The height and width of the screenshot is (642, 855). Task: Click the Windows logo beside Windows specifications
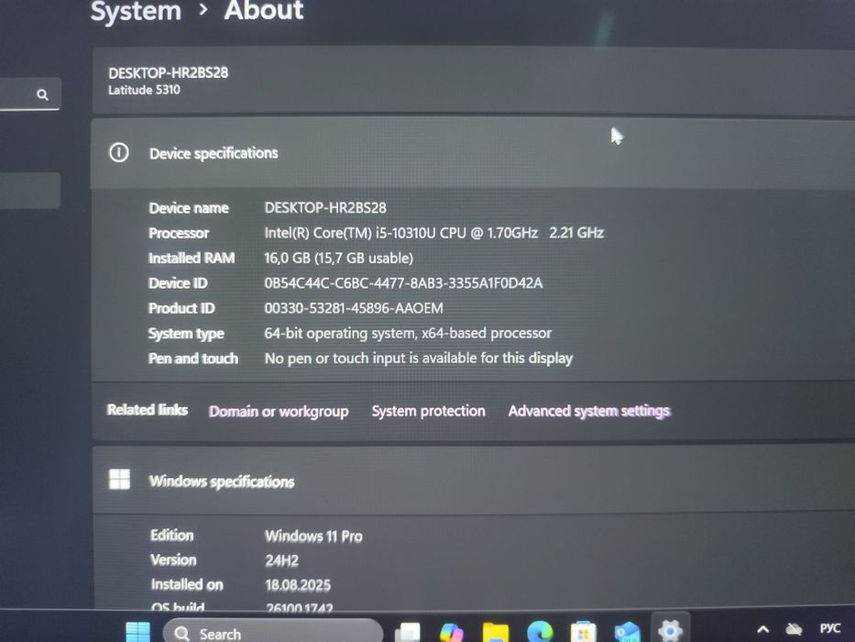pyautogui.click(x=119, y=480)
